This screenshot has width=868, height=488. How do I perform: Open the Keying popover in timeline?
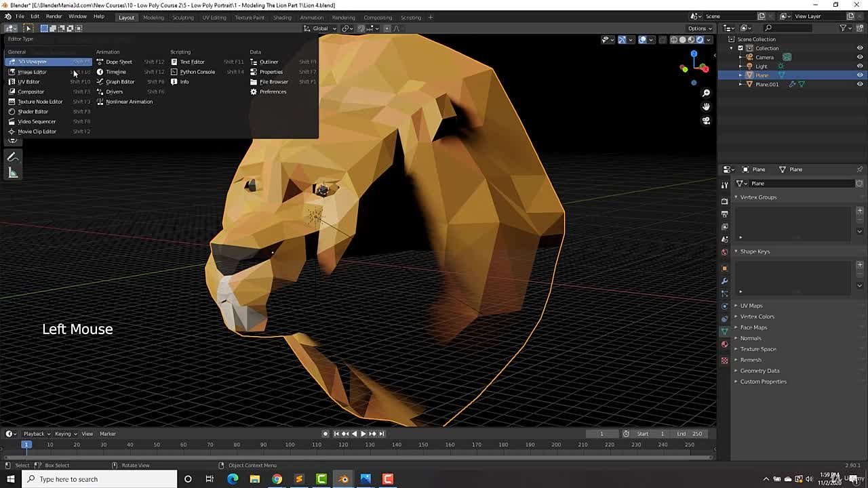65,434
